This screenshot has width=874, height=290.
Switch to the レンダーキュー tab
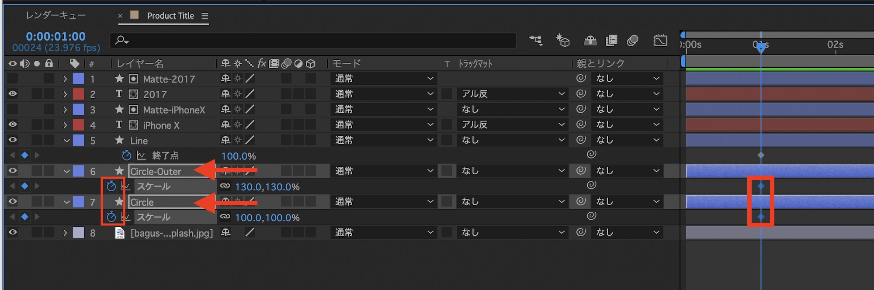(55, 16)
